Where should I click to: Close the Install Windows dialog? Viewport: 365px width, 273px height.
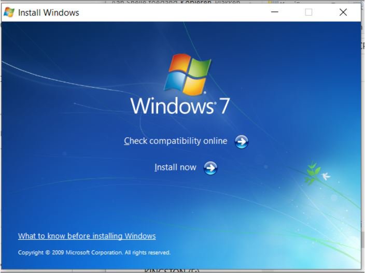(343, 12)
